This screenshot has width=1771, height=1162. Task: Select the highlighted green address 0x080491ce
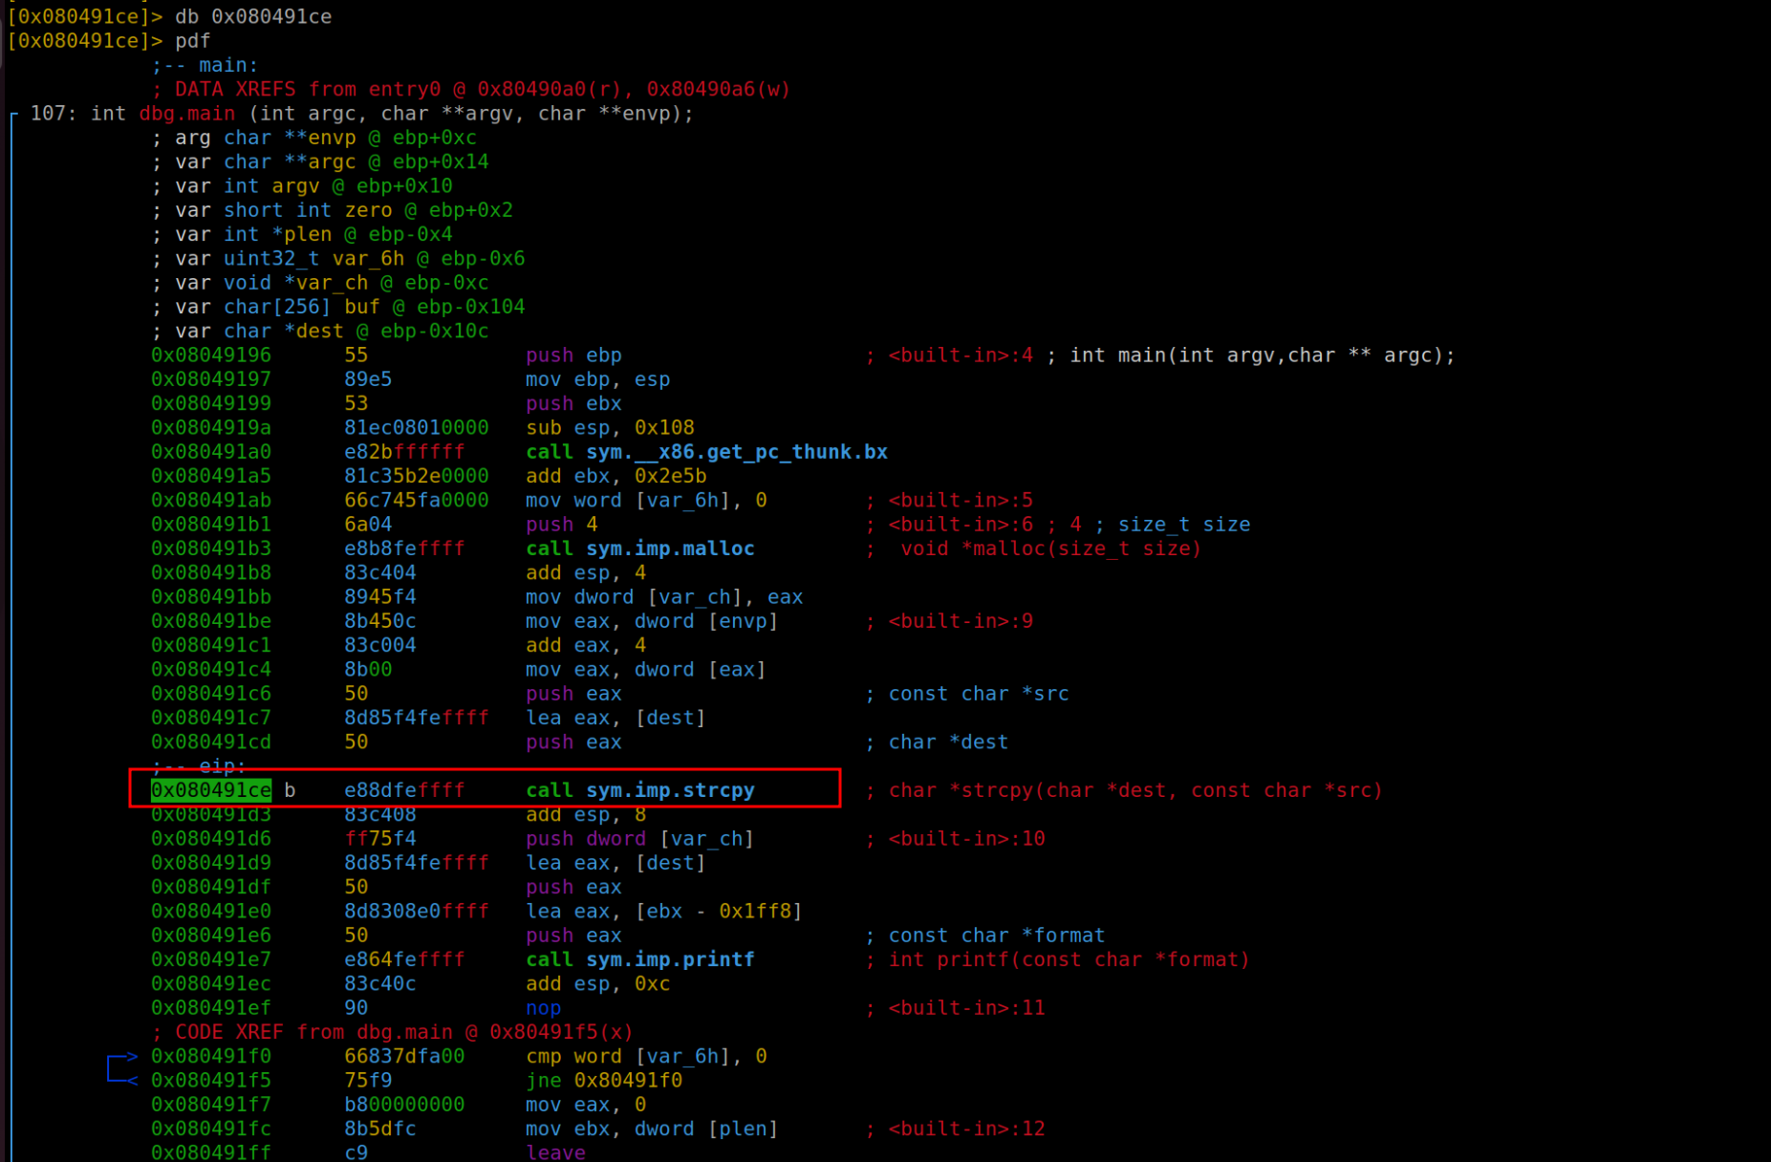(x=211, y=790)
